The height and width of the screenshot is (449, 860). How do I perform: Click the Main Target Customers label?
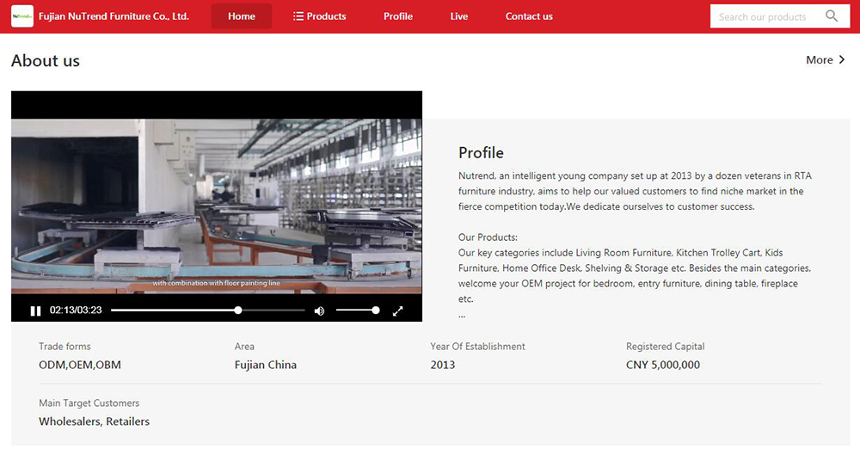pos(89,403)
